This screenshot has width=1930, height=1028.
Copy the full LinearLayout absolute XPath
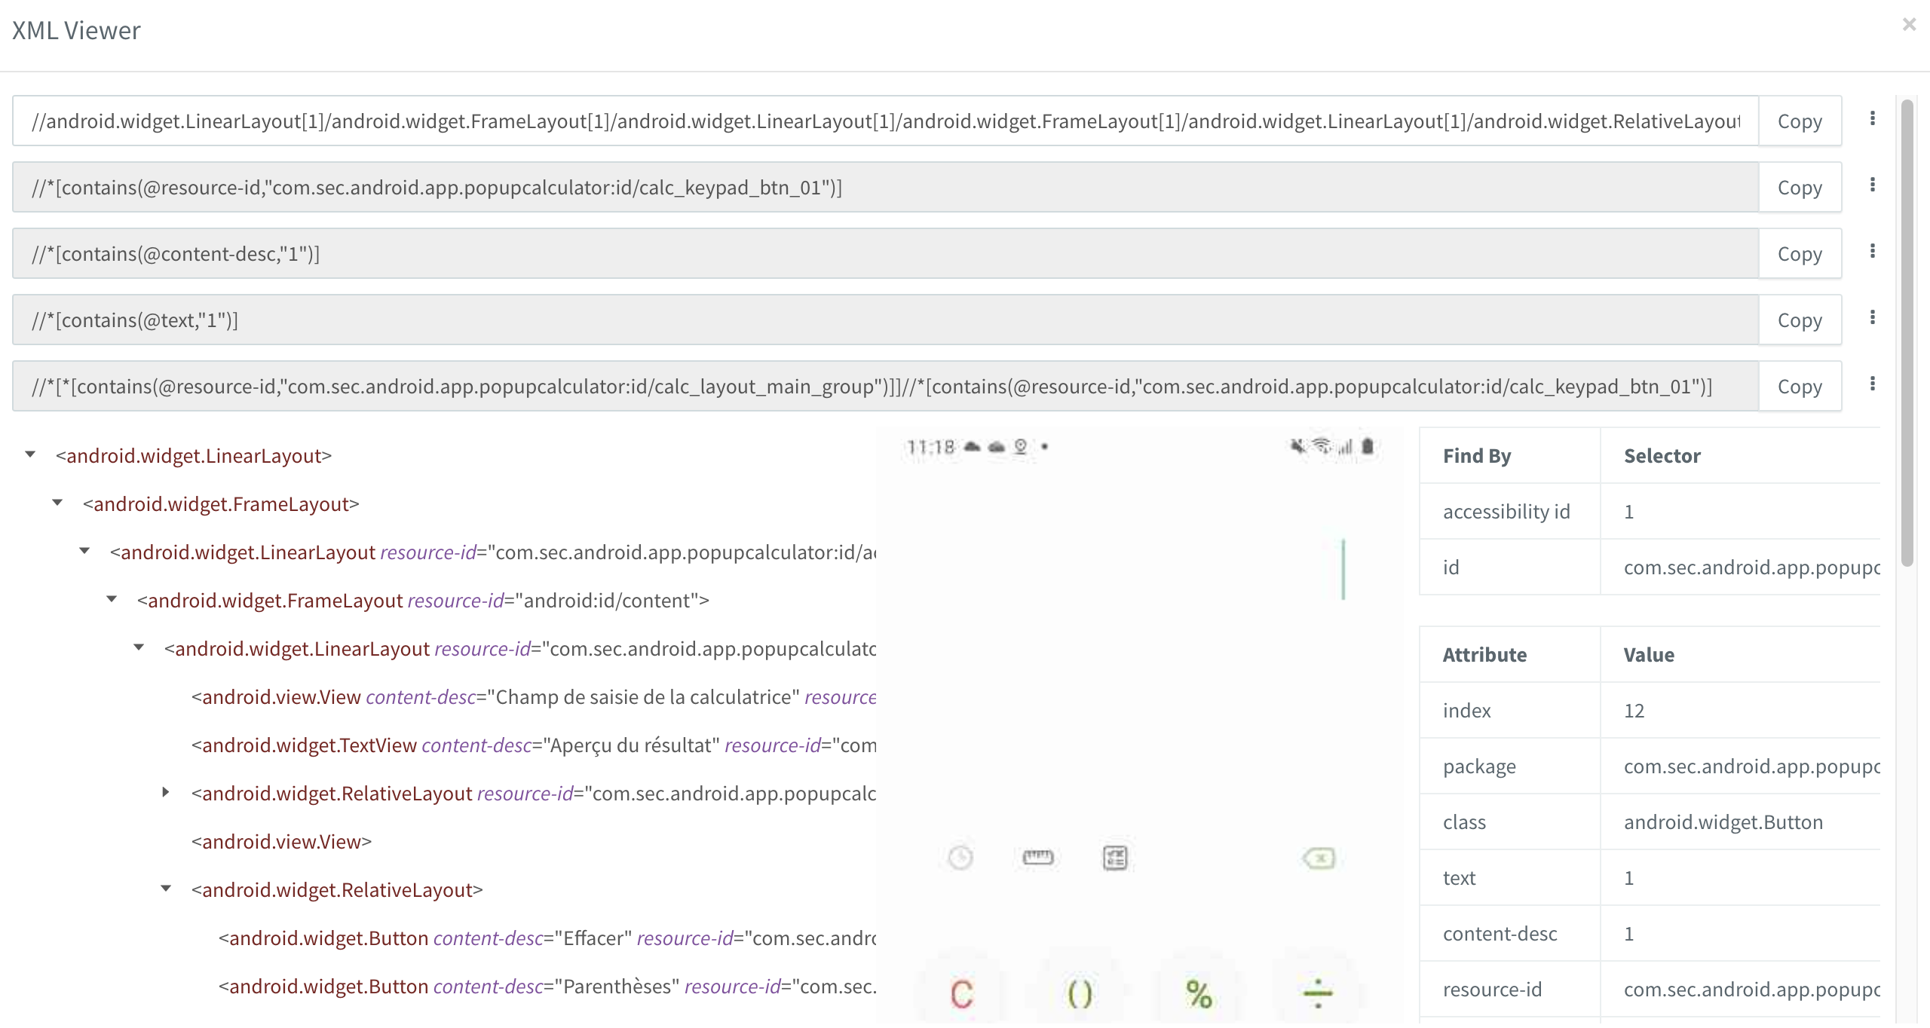click(1800, 121)
